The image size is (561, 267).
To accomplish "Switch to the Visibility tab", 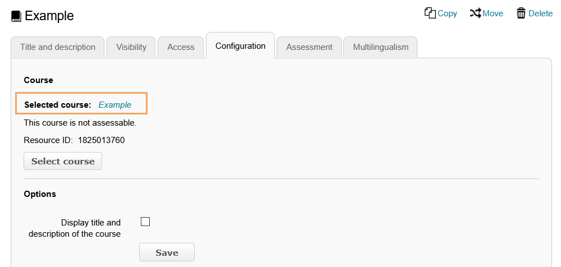I will 131,47.
